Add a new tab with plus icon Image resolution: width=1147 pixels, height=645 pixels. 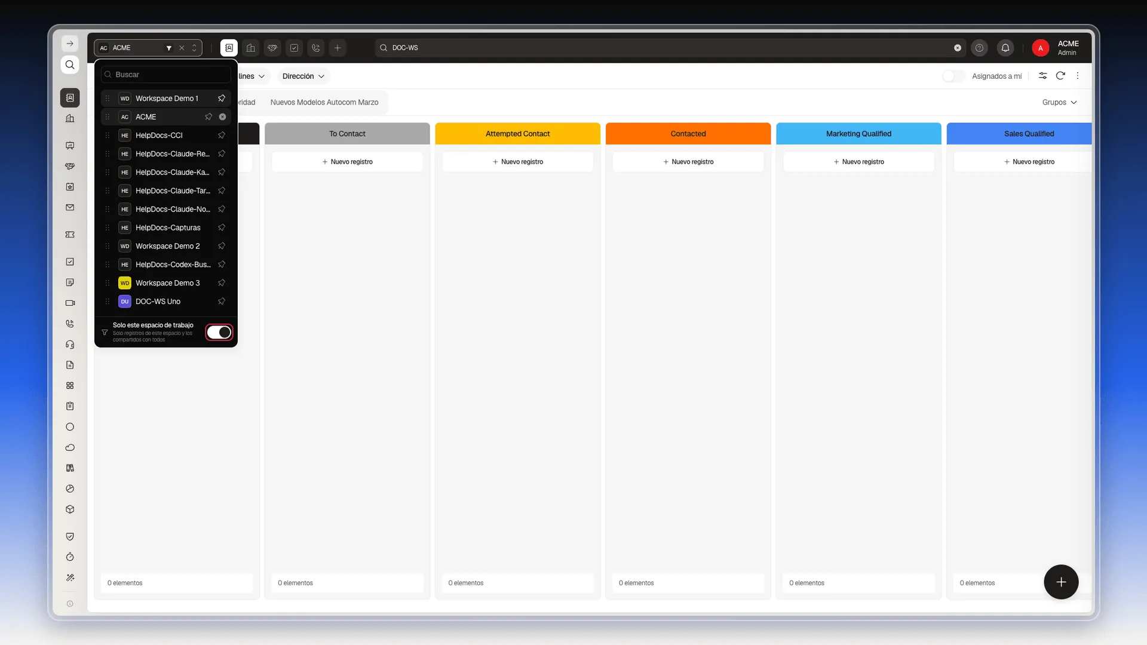pos(338,48)
